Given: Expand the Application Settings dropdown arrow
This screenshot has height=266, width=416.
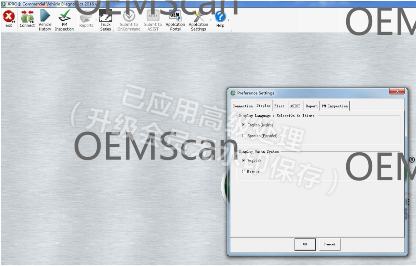Looking at the screenshot, I should click(211, 20).
